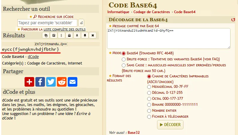Click the magnifier icon beside Recherche sur dCode

35,16
